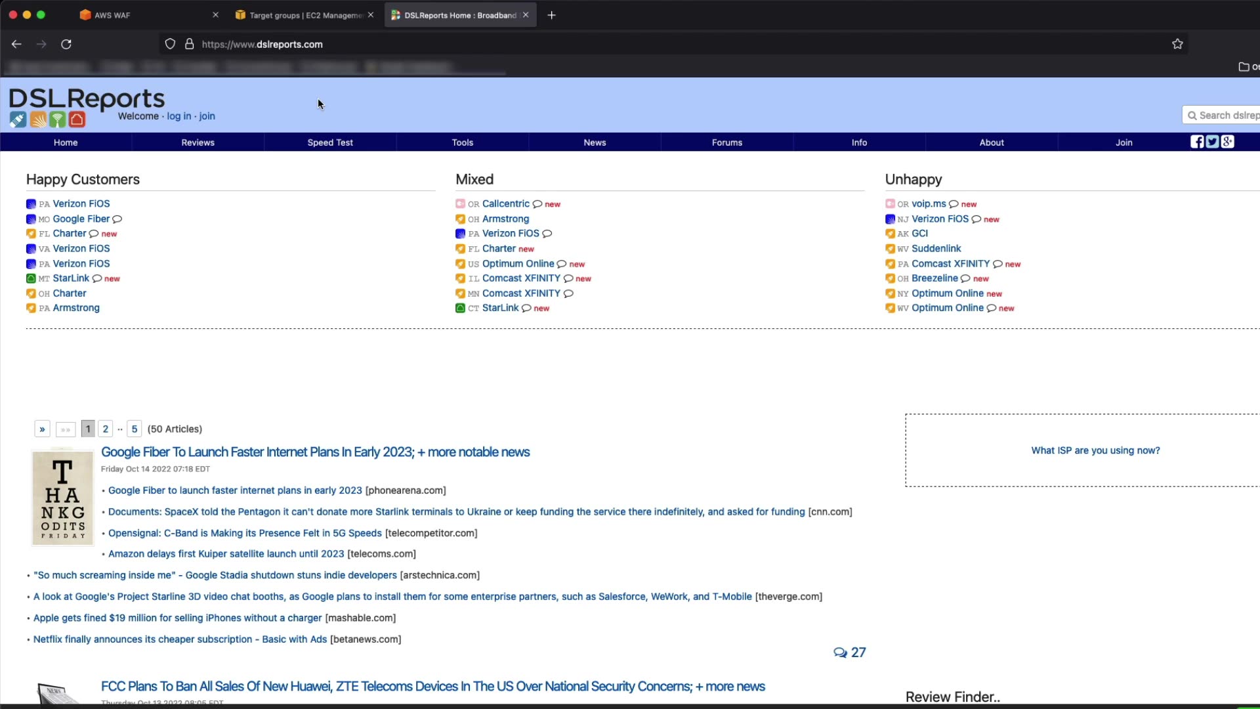The height and width of the screenshot is (709, 1260).
Task: Click the Facebook icon in the navigation bar
Action: (x=1197, y=142)
